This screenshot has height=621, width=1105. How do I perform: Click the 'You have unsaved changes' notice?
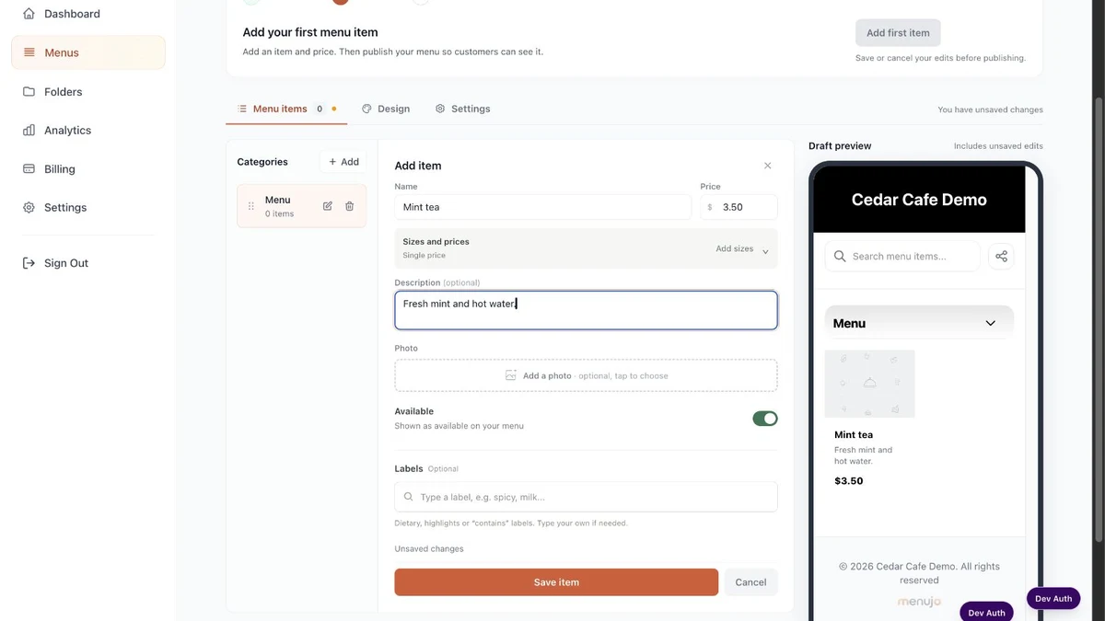tap(991, 109)
